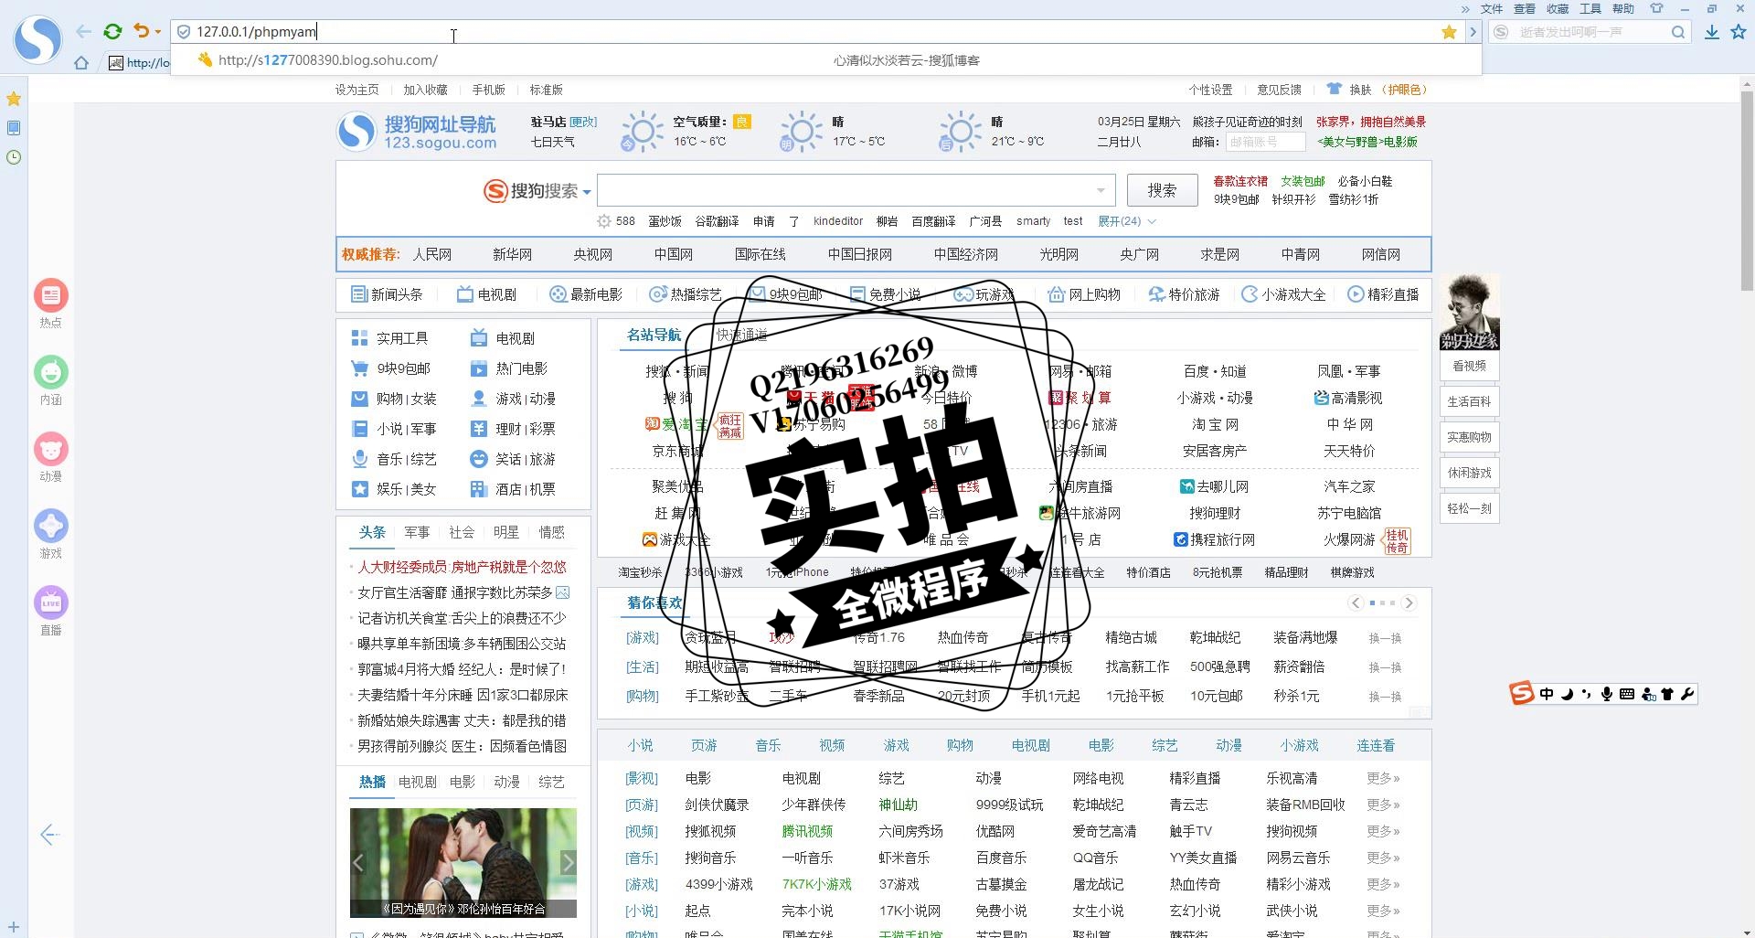Click the microphone voice input icon on the IME bar
This screenshot has height=938, width=1755.
1606,694
